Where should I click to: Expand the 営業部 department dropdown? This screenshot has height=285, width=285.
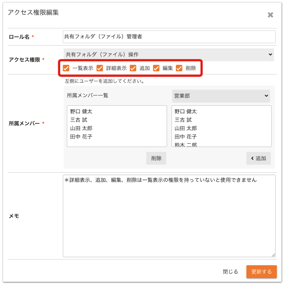pos(221,96)
